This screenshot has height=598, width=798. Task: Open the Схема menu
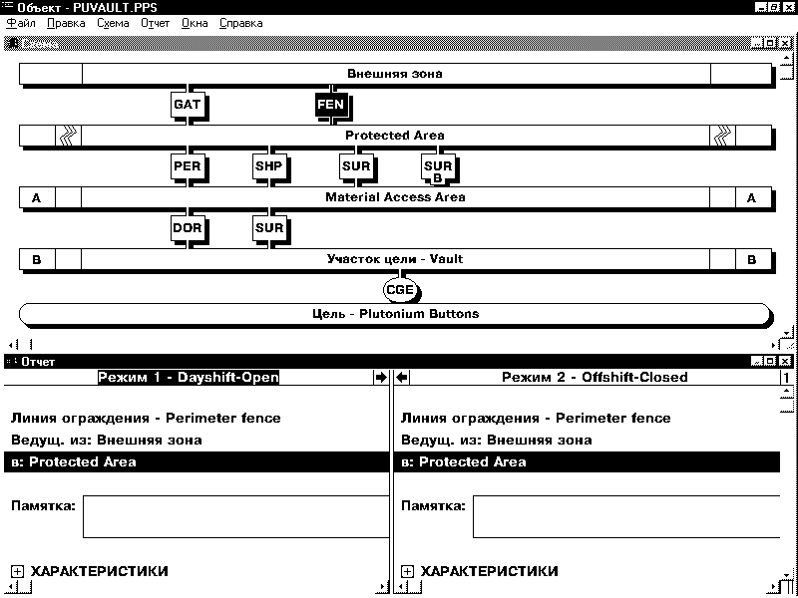pyautogui.click(x=113, y=23)
